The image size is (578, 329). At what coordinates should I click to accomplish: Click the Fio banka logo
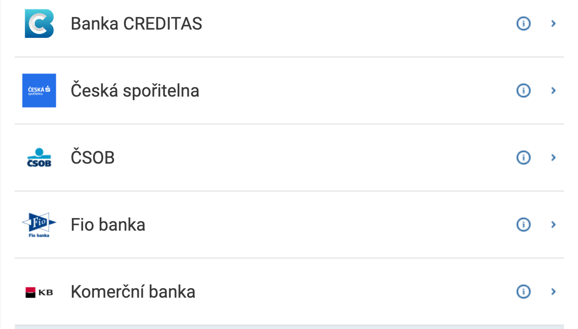coord(39,225)
